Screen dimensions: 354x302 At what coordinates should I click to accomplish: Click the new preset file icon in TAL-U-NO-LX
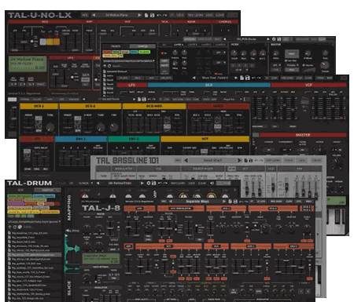pos(146,15)
